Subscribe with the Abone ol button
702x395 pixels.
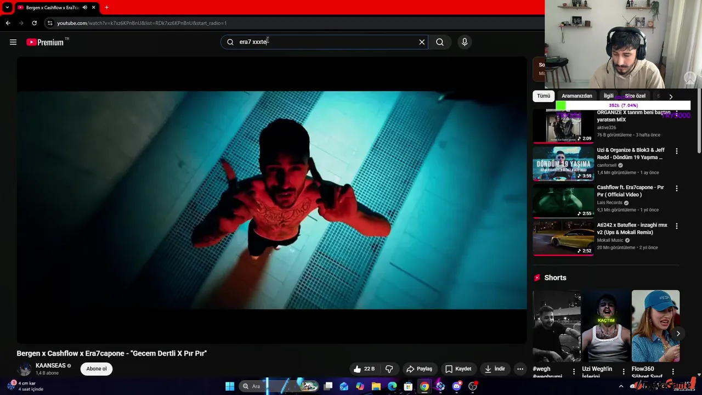pyautogui.click(x=97, y=369)
